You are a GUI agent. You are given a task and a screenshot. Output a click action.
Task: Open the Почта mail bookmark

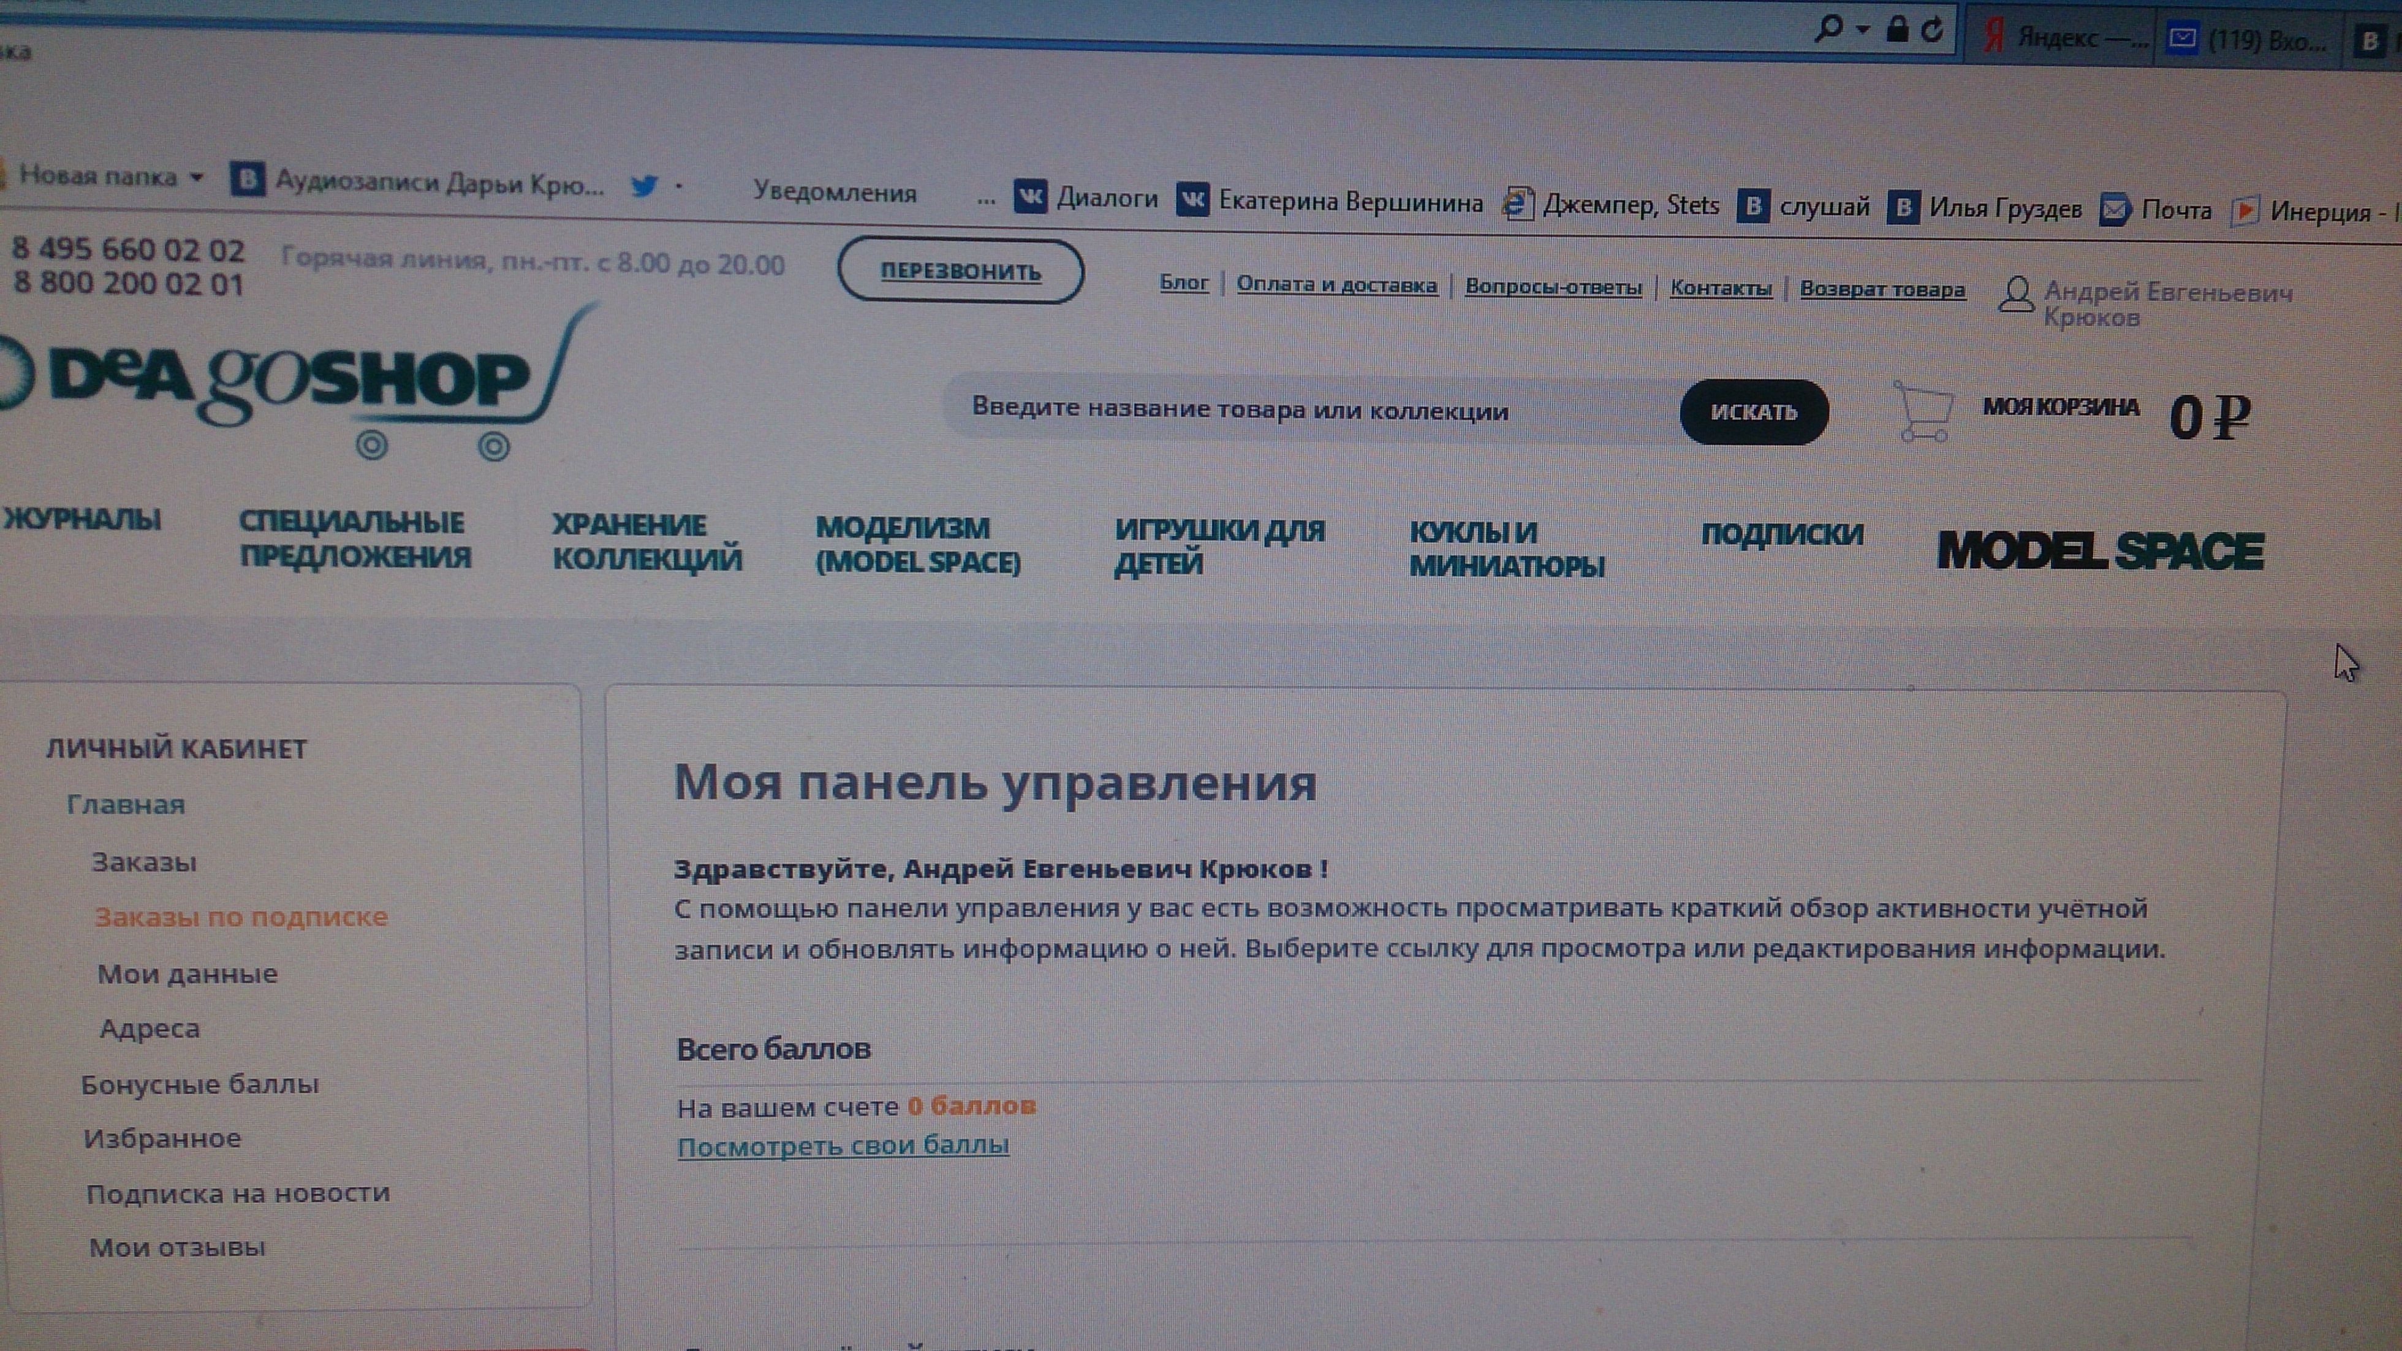click(2156, 210)
